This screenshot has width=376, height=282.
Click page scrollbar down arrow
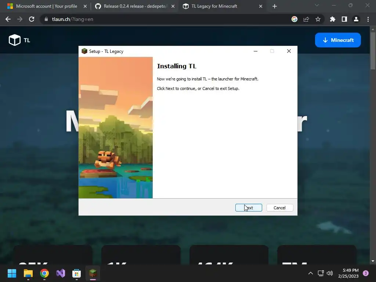(373, 261)
